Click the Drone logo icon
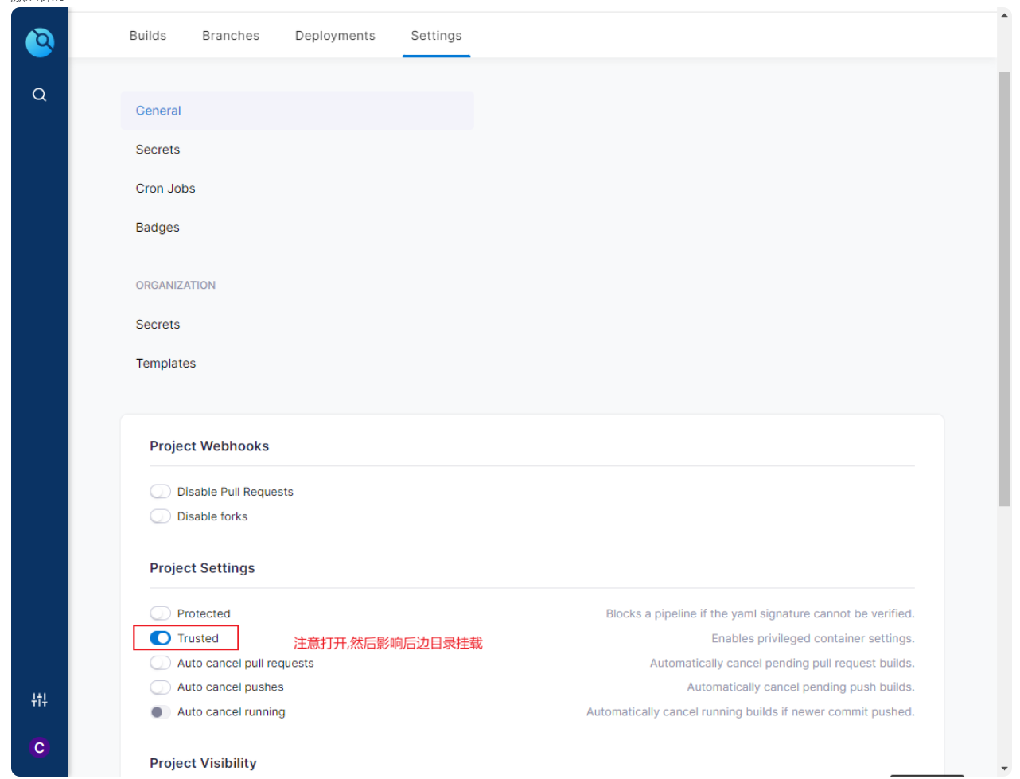The image size is (1020, 779). [x=39, y=42]
